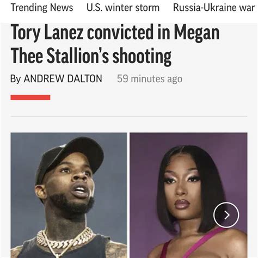The width and height of the screenshot is (258, 258).
Task: Click the word 'By' before the author name
Action: point(16,79)
